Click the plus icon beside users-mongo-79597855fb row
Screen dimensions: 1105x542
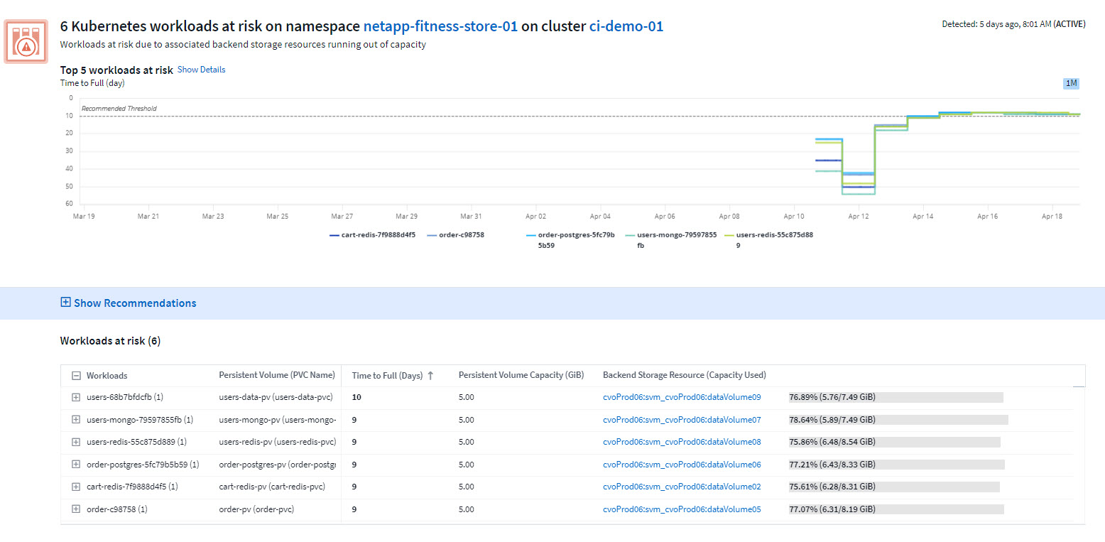(x=76, y=419)
